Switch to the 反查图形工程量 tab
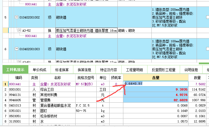Screen dimensions: 209x127 pyautogui.click(x=163, y=70)
